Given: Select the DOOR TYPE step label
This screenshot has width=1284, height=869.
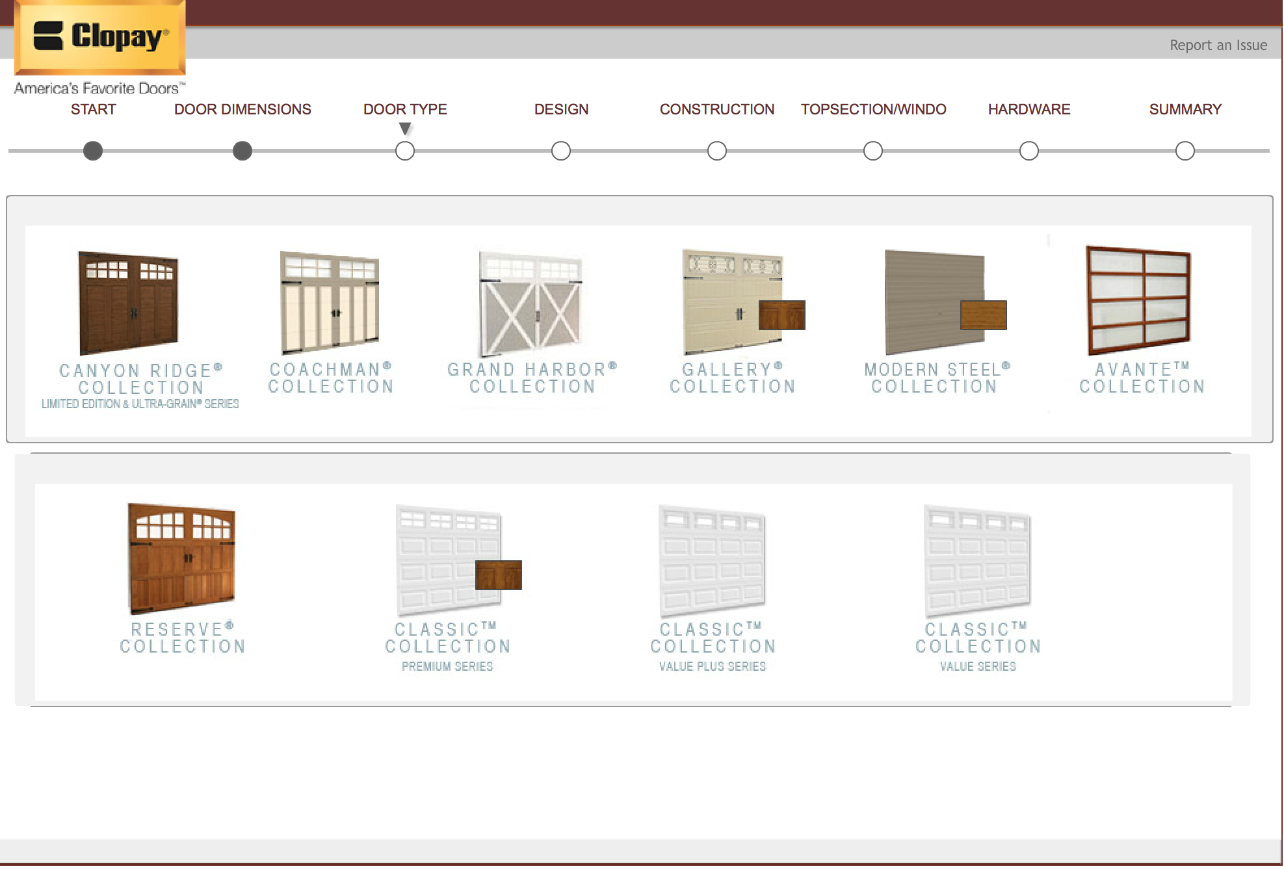Looking at the screenshot, I should 405,109.
